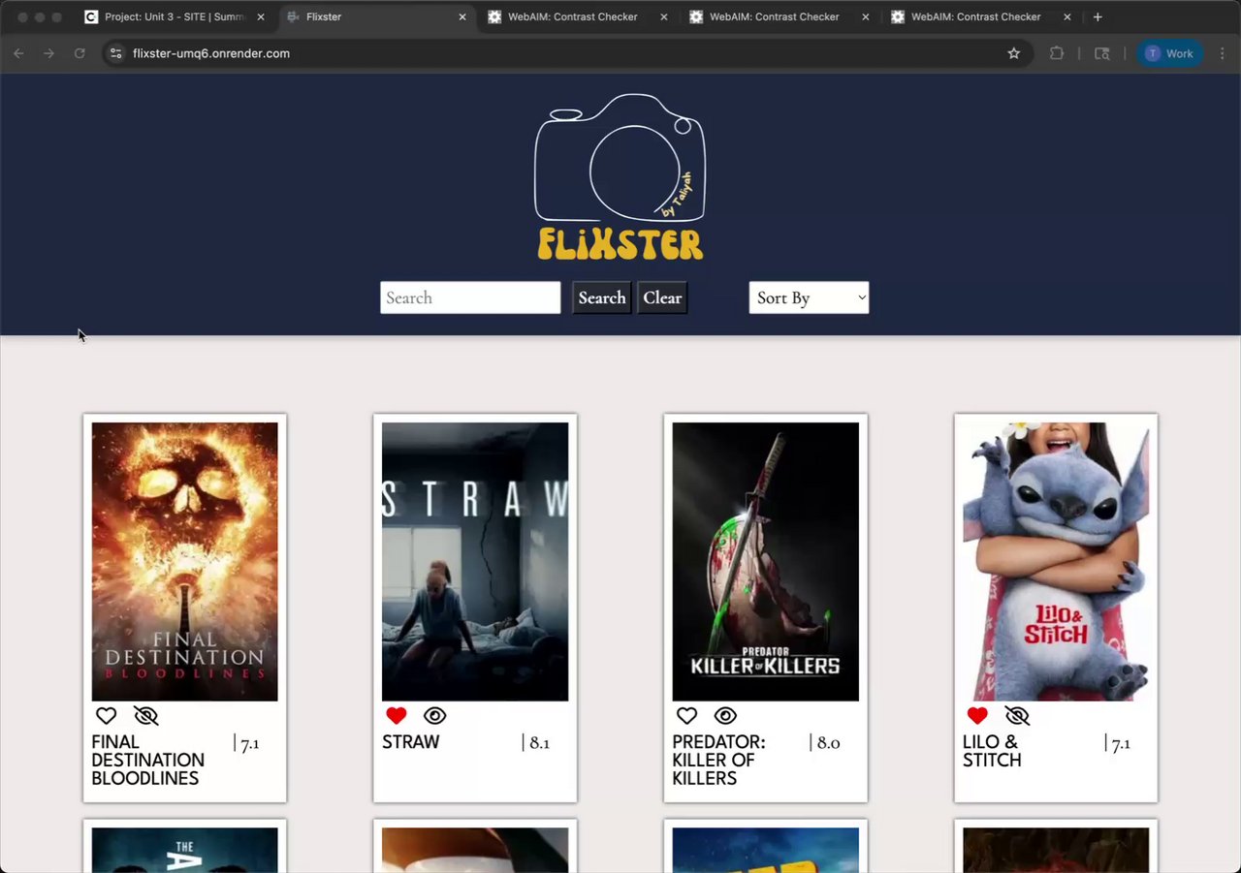Toggle watched status for Lilo & Stitch
Image resolution: width=1241 pixels, height=873 pixels.
pyautogui.click(x=1017, y=716)
